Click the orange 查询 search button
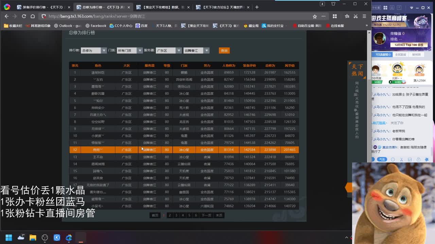The width and height of the screenshot is (435, 244). pyautogui.click(x=224, y=50)
